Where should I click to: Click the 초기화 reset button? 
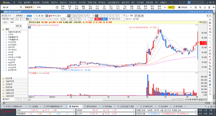pos(78,19)
